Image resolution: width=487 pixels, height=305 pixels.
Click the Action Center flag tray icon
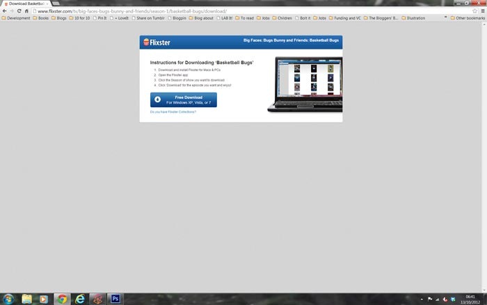click(x=430, y=299)
